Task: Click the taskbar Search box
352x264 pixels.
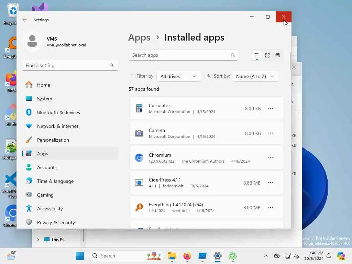Action: point(126,256)
